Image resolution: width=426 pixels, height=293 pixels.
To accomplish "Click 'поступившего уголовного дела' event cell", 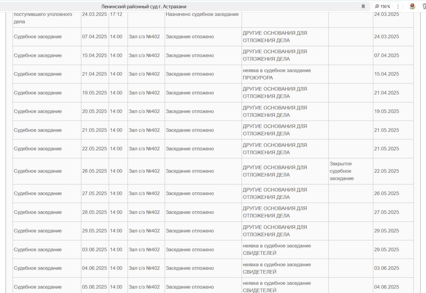I will [x=43, y=18].
